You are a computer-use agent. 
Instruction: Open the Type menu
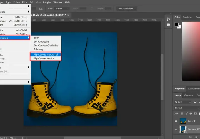pyautogui.click(x=8, y=3)
